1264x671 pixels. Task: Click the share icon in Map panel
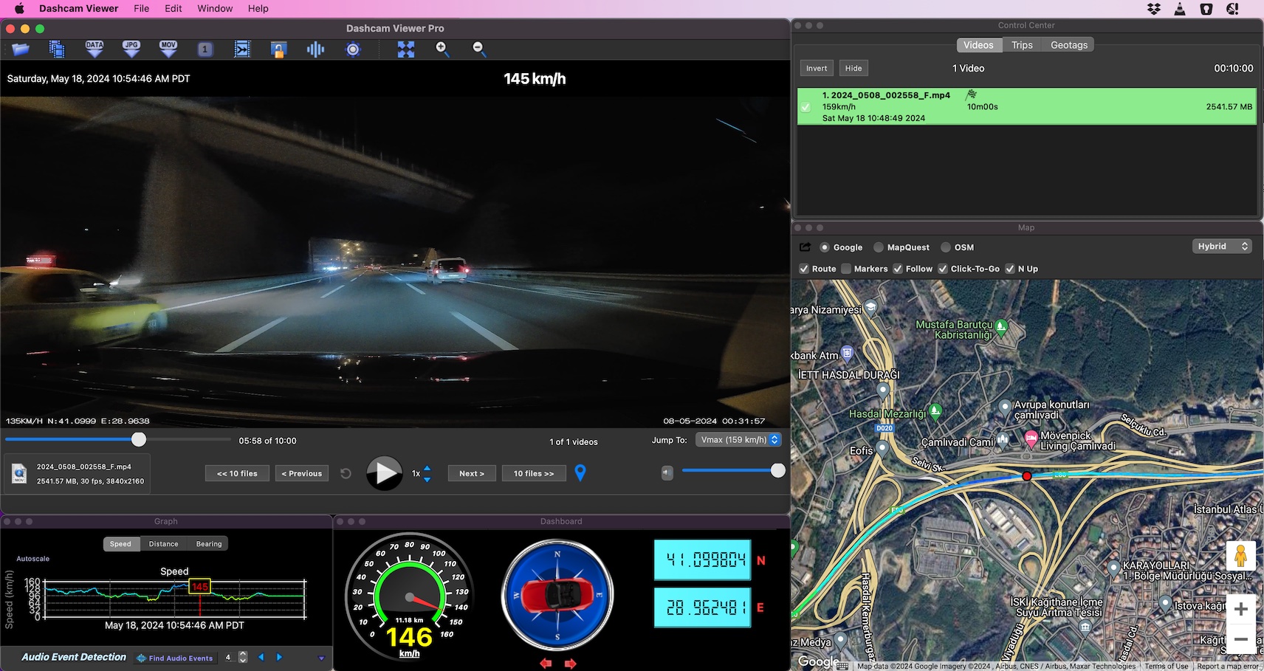pyautogui.click(x=805, y=247)
